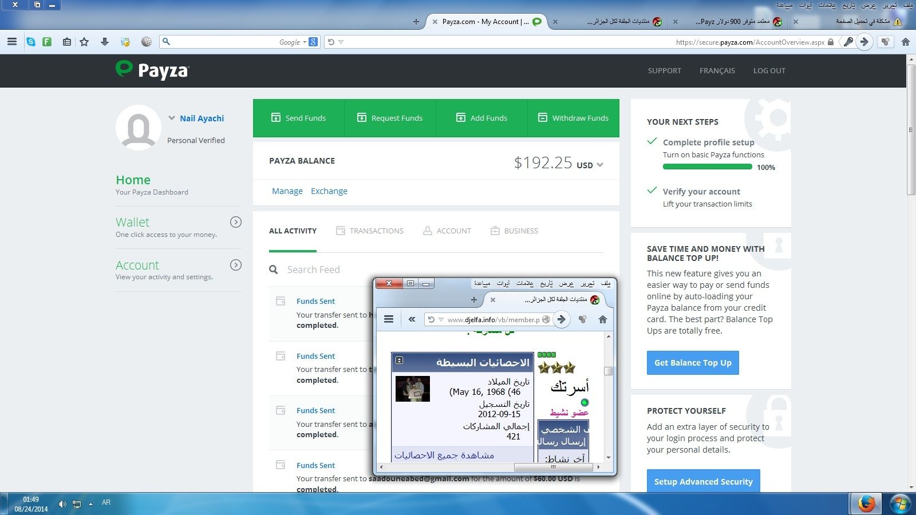Viewport: 916px width, 515px height.
Task: Click the grey globe toolbar icon
Action: tap(147, 42)
